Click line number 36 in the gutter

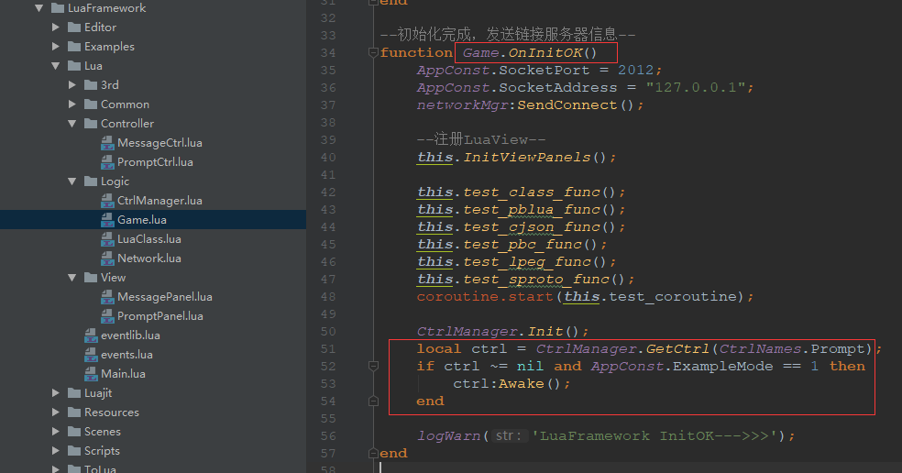(x=328, y=87)
